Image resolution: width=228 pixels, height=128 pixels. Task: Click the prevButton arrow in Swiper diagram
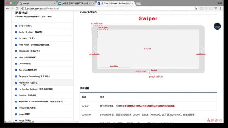click(94, 49)
